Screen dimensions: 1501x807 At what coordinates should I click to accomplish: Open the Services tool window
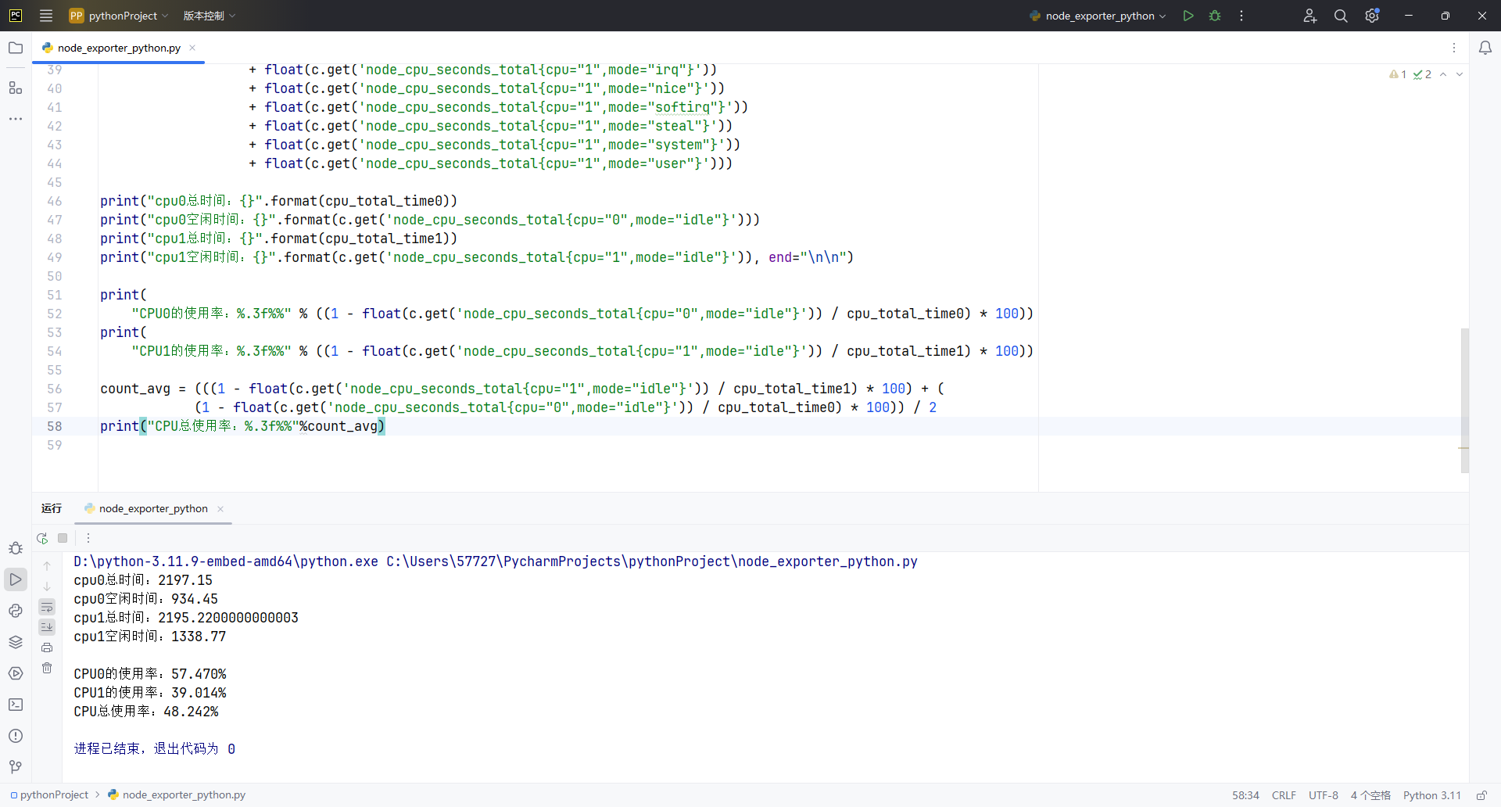16,673
